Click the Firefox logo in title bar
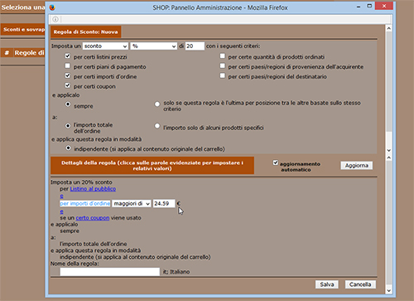This screenshot has height=301, width=414. (52, 7)
